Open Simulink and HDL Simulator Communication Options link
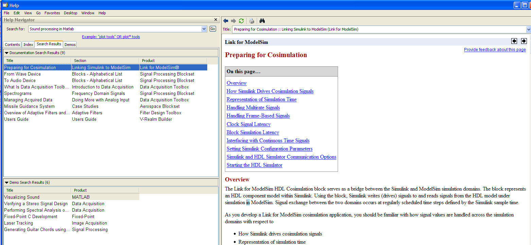The height and width of the screenshot is (245, 531). (x=281, y=157)
